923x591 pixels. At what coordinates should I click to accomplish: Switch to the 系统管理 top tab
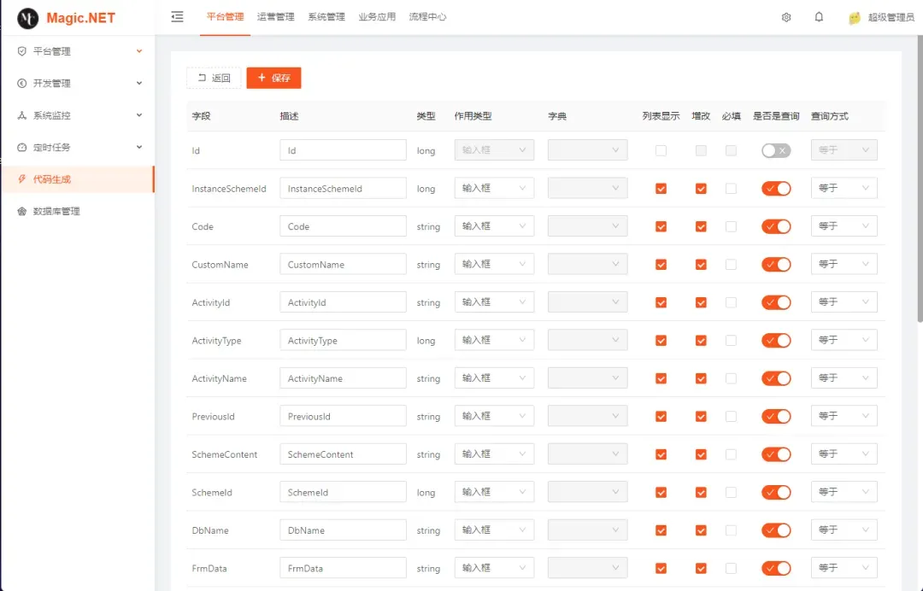click(326, 17)
